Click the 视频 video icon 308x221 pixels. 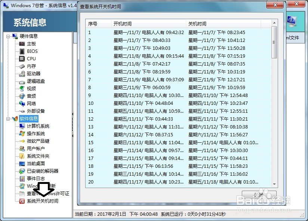tap(22, 88)
